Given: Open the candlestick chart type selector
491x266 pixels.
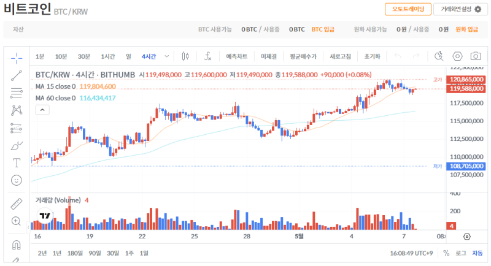Looking at the screenshot, I should tap(185, 56).
